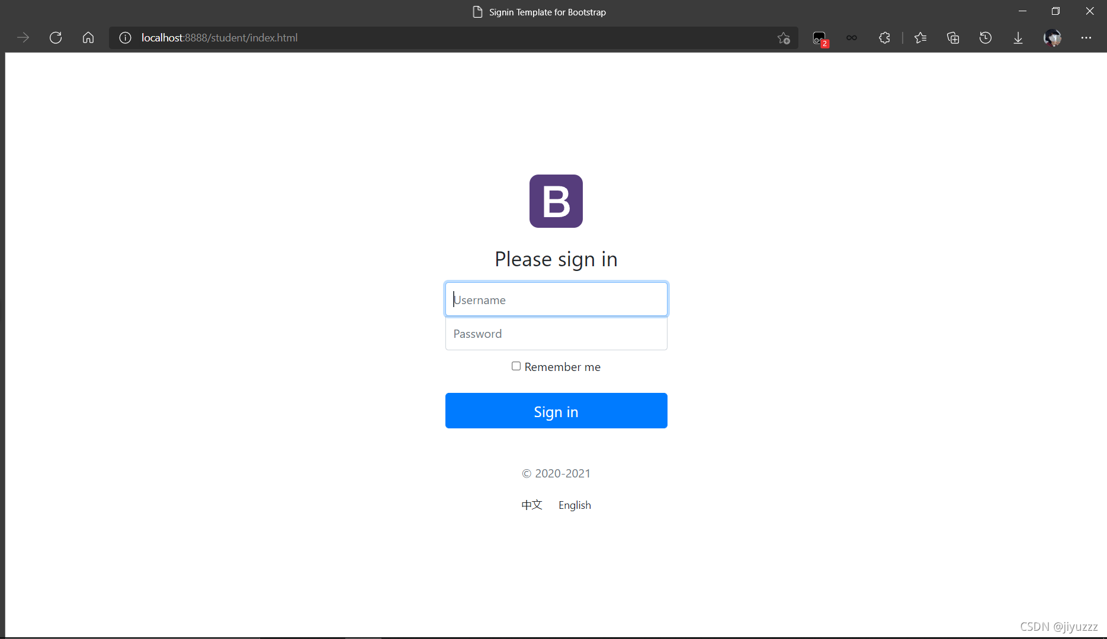Screen dimensions: 1107x639
Task: Open the collections panel
Action: point(953,38)
